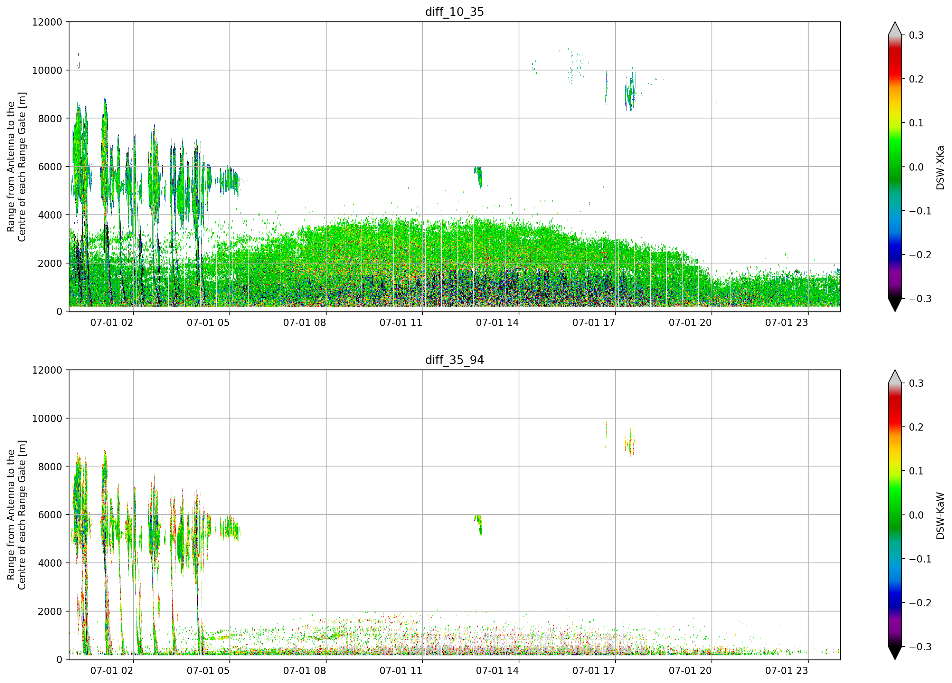The width and height of the screenshot is (952, 683).
Task: Click the '07-01 17' tick under diff_35_94
Action: click(594, 671)
